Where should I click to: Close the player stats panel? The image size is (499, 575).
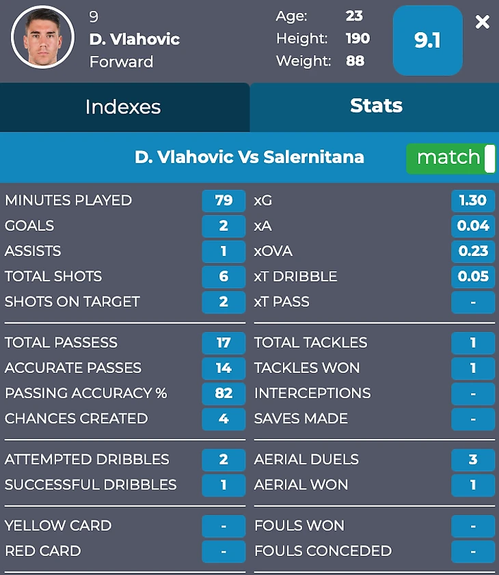click(483, 22)
